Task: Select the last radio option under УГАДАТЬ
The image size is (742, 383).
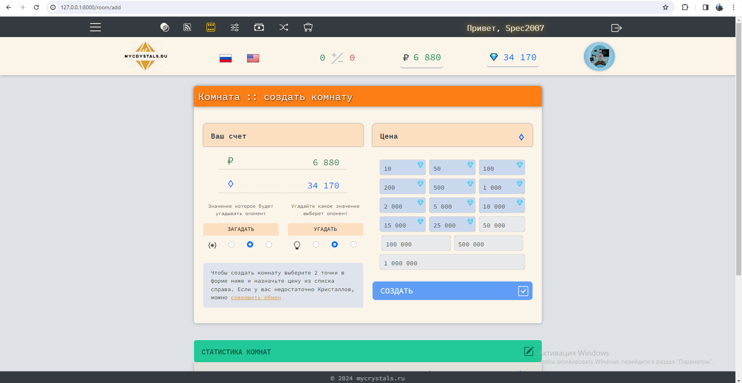Action: click(354, 244)
